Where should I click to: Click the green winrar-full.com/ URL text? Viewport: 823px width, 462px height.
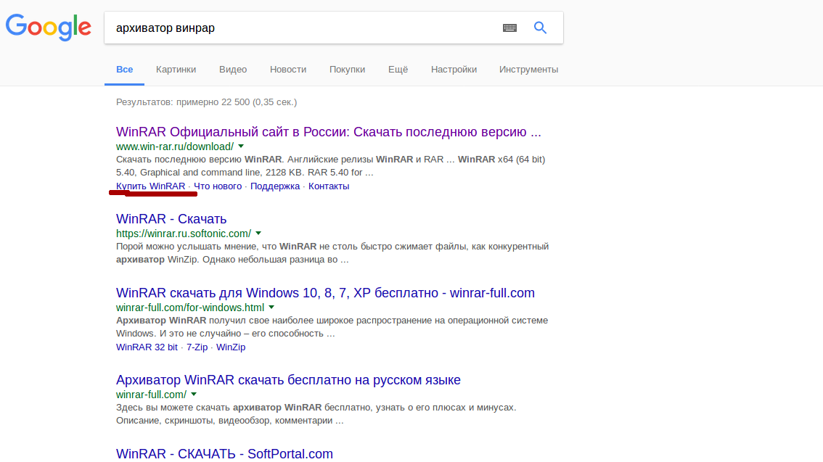[x=151, y=395]
